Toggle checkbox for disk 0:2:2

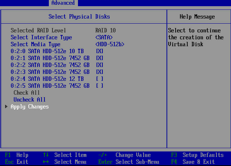pyautogui.click(x=99, y=65)
